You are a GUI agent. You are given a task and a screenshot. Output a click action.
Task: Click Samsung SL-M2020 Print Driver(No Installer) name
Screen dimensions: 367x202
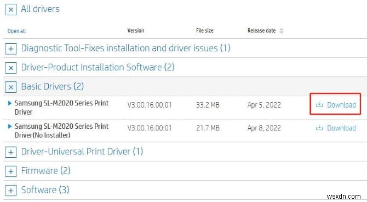pyautogui.click(x=61, y=130)
